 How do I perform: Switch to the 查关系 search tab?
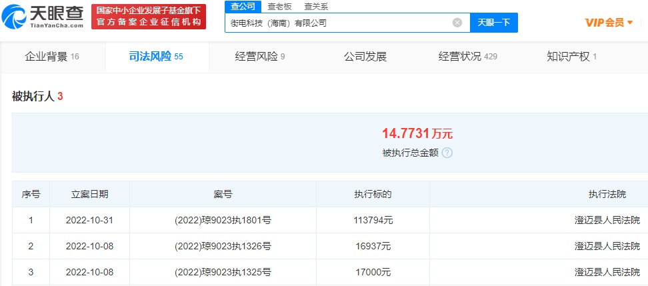point(316,7)
